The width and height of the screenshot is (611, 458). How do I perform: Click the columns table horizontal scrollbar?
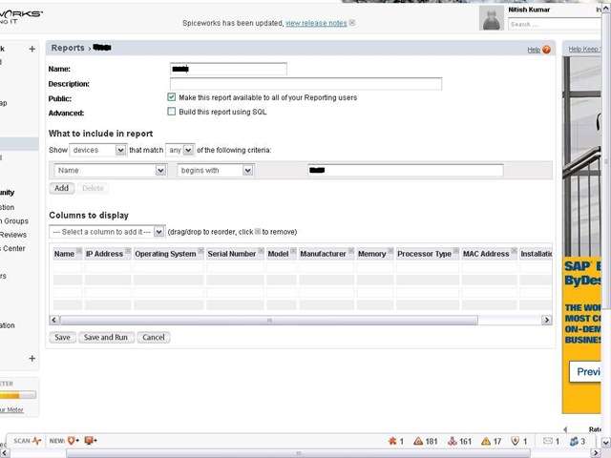[x=267, y=321]
